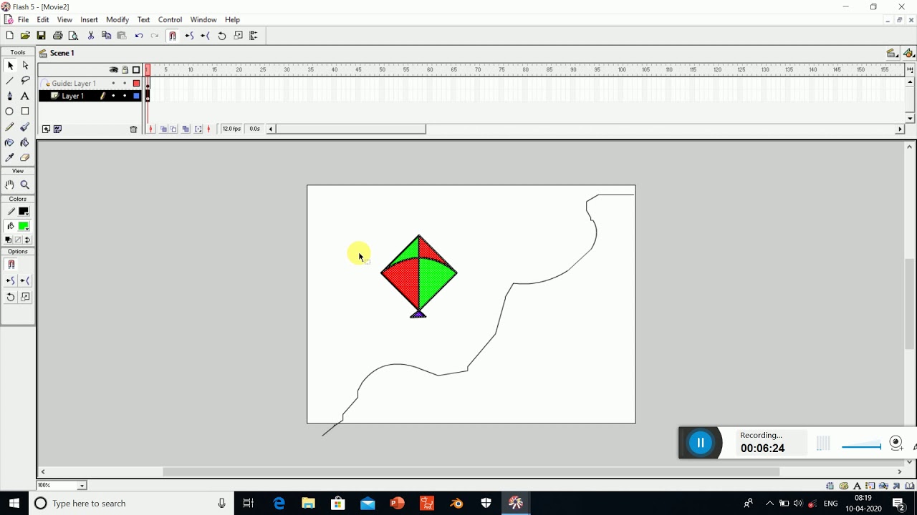The width and height of the screenshot is (917, 515).
Task: Select the Paint Bucket tool
Action: point(25,142)
